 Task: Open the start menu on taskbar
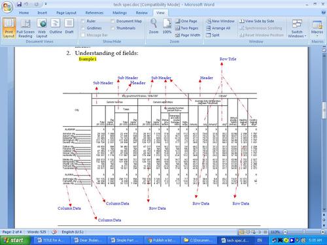[x=14, y=240]
